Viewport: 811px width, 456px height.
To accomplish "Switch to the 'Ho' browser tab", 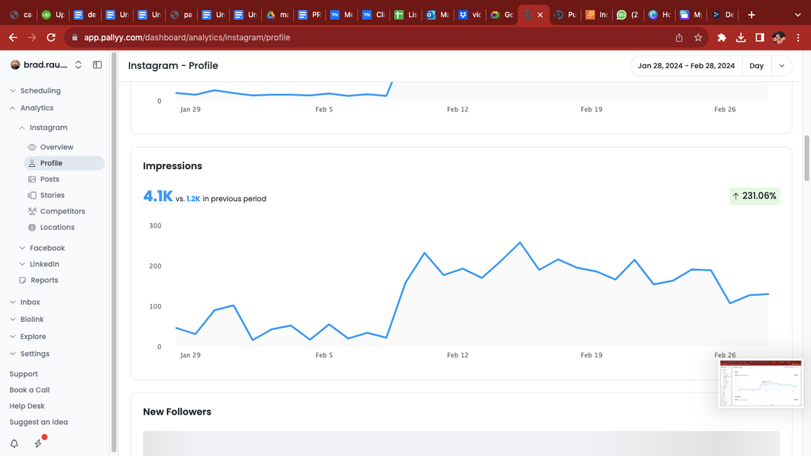I will pyautogui.click(x=660, y=15).
